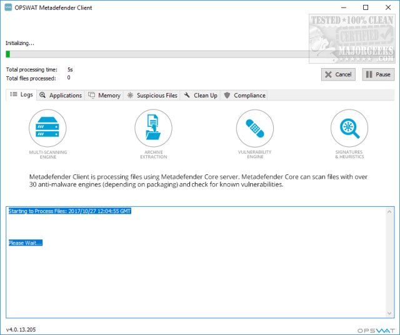Viewport: 400px width, 335px height.
Task: Click the log scrollbar up arrow
Action: click(x=389, y=212)
